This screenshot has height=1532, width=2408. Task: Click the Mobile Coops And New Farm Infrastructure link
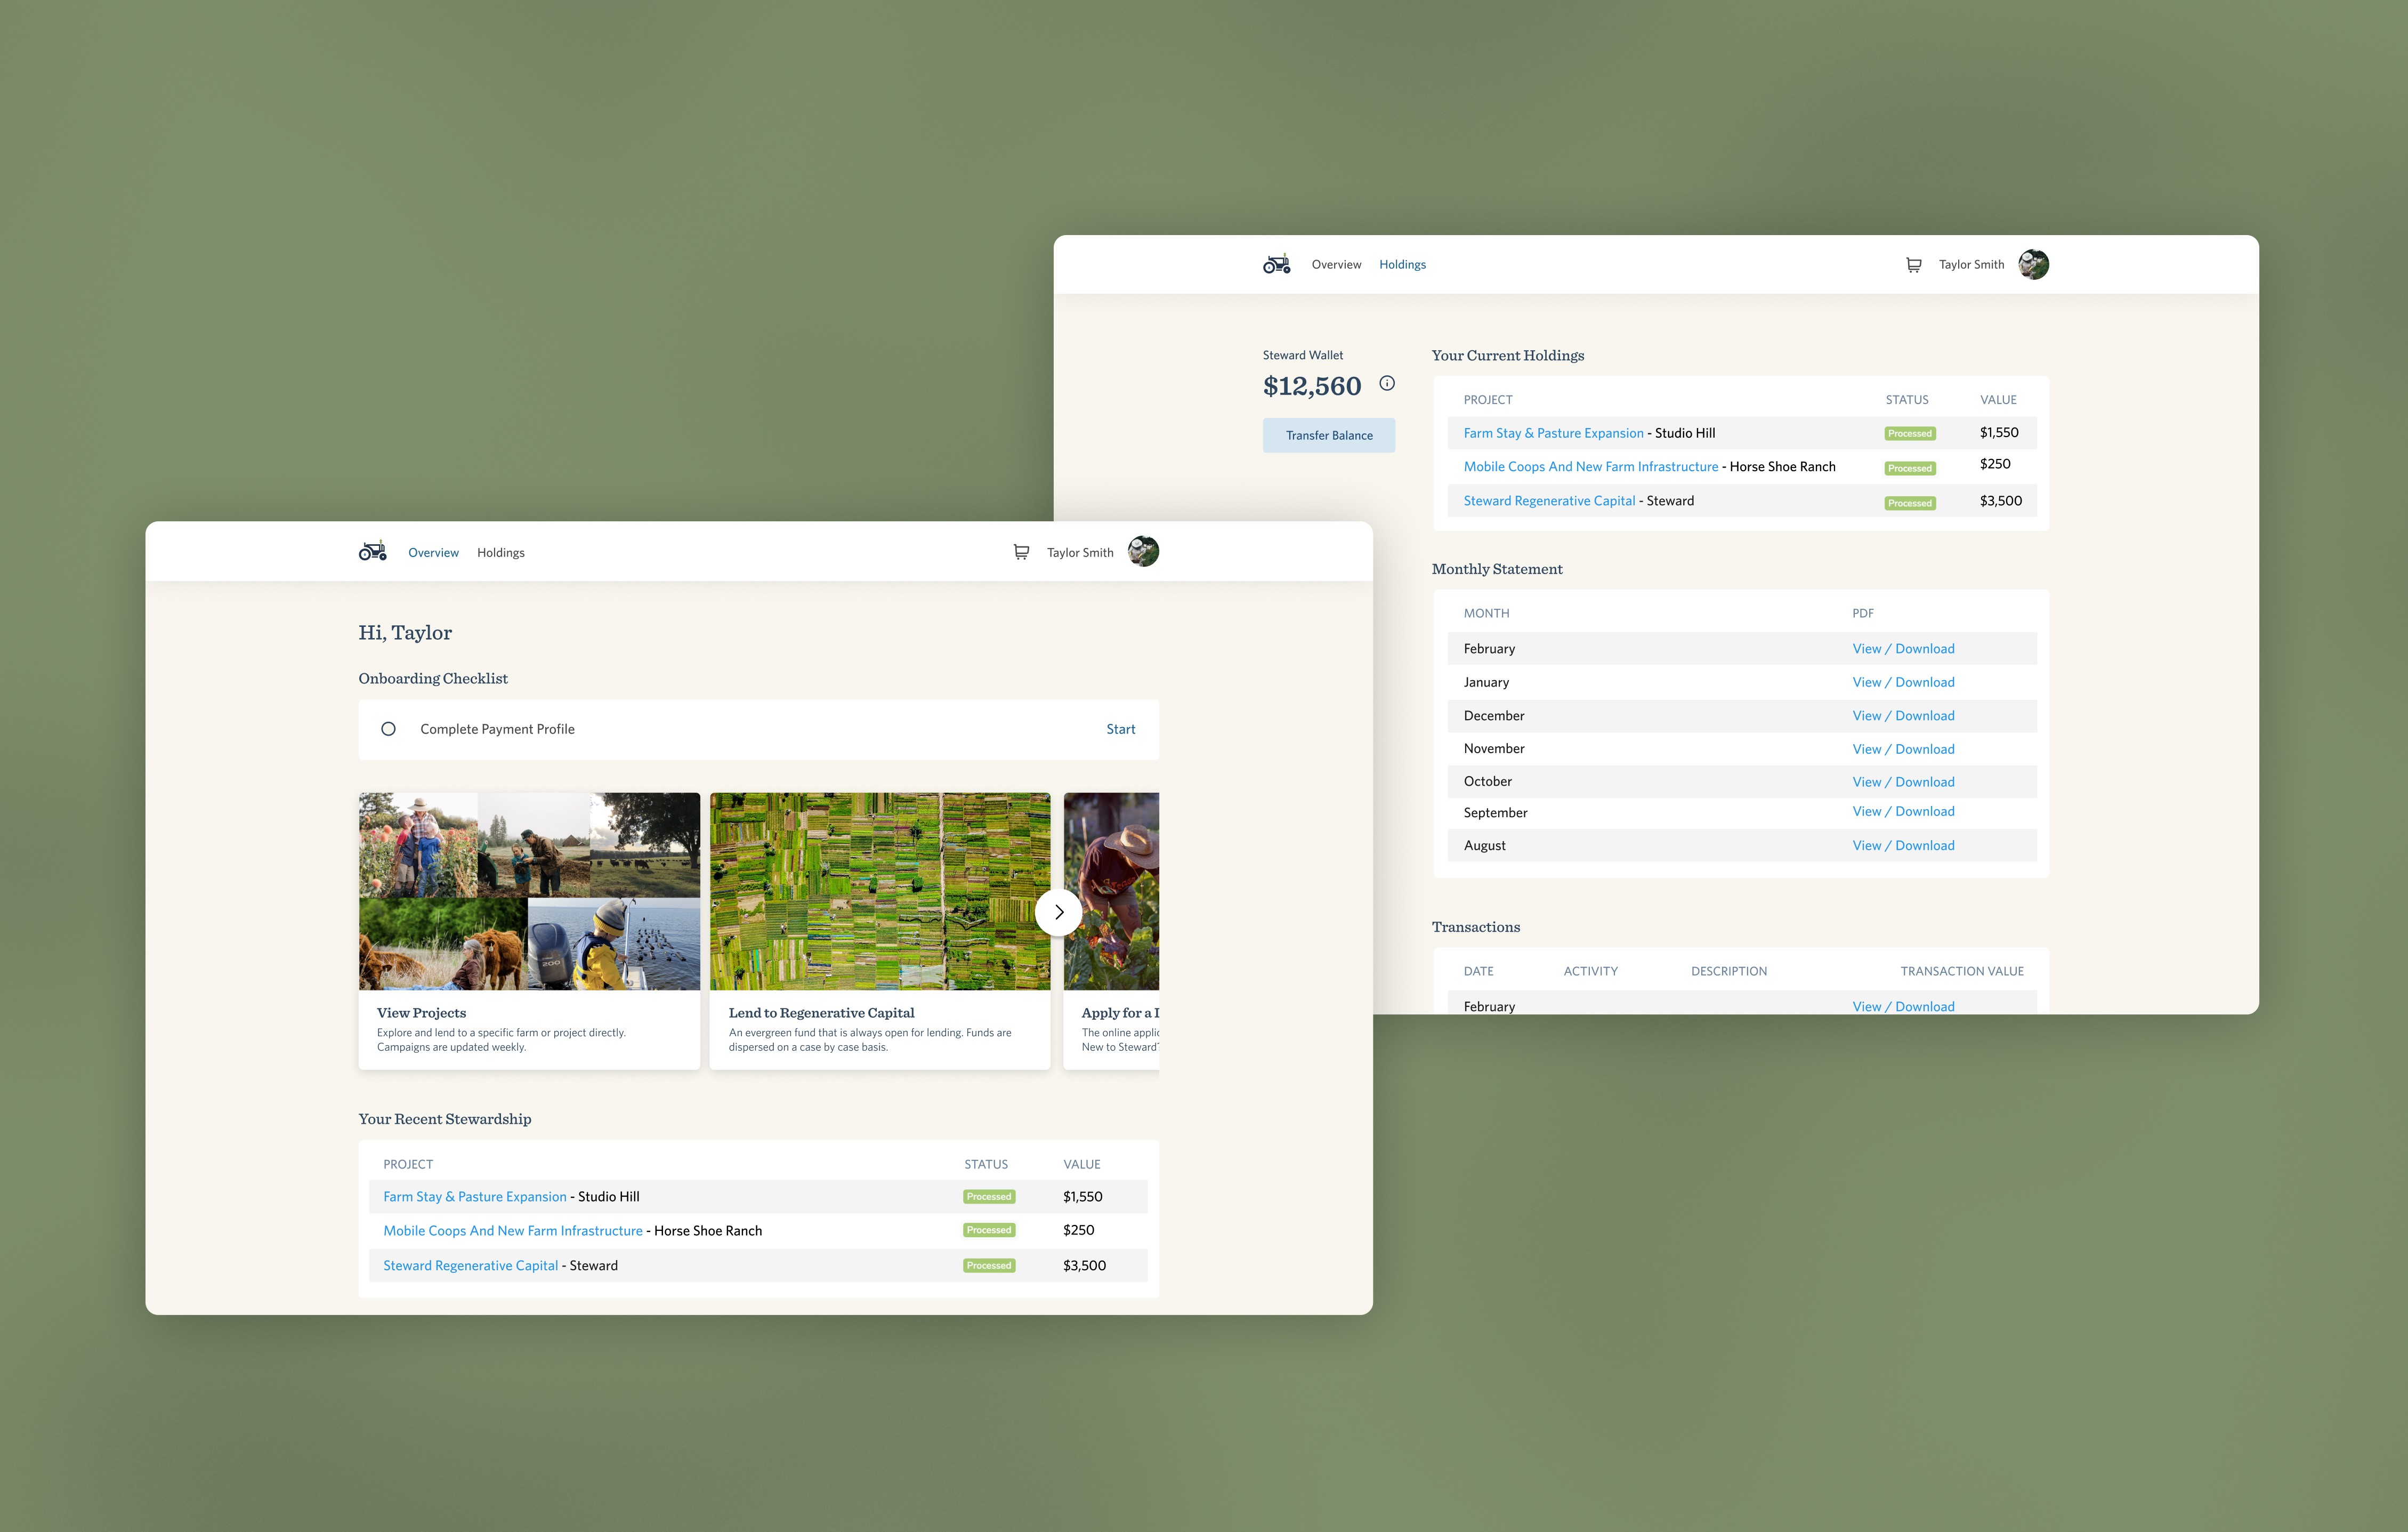pyautogui.click(x=1590, y=466)
